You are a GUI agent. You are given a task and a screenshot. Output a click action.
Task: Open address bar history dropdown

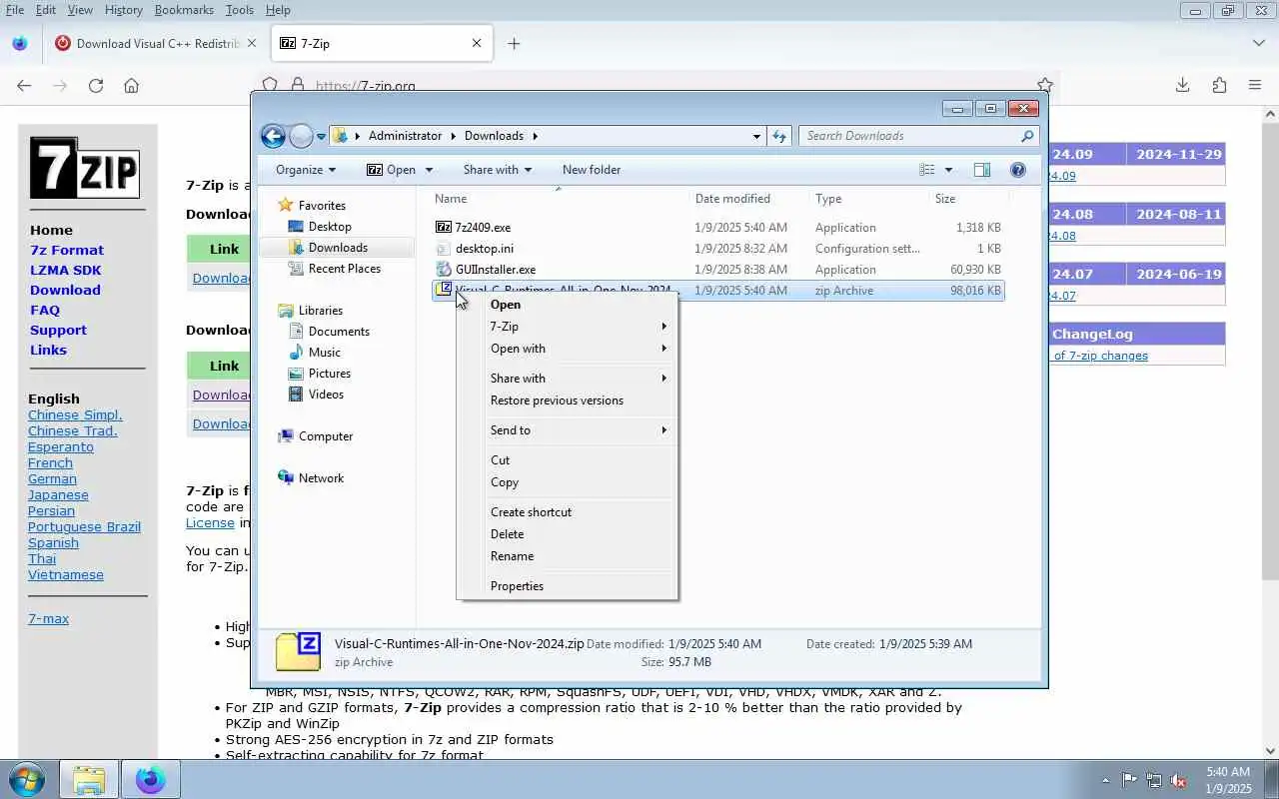click(756, 136)
